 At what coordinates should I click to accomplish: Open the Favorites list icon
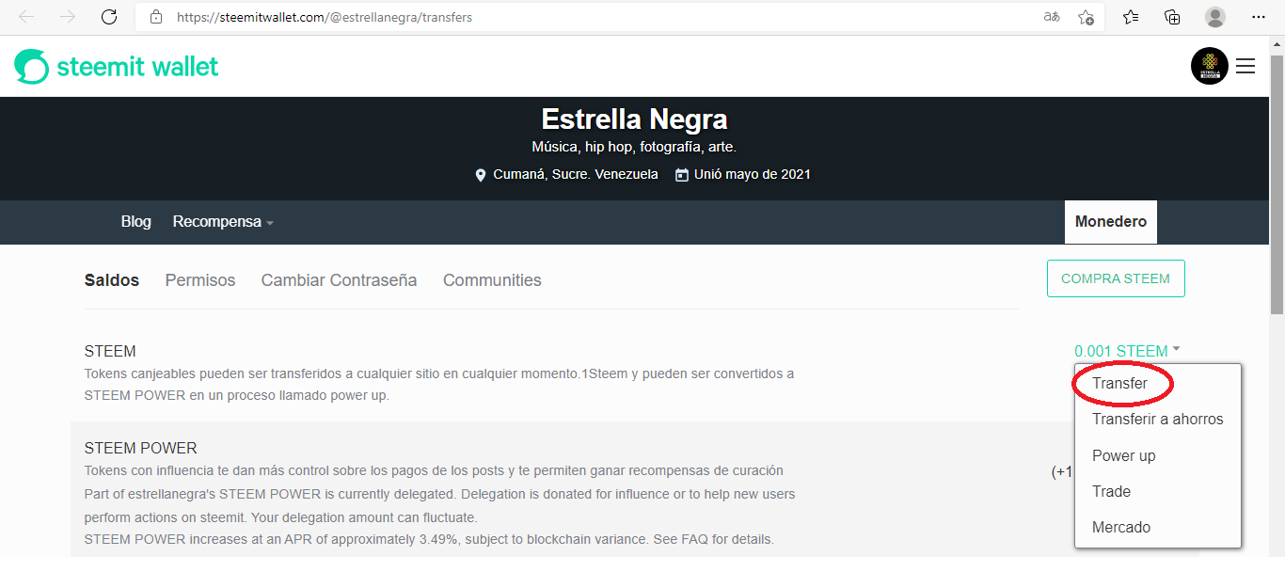coord(1131,17)
